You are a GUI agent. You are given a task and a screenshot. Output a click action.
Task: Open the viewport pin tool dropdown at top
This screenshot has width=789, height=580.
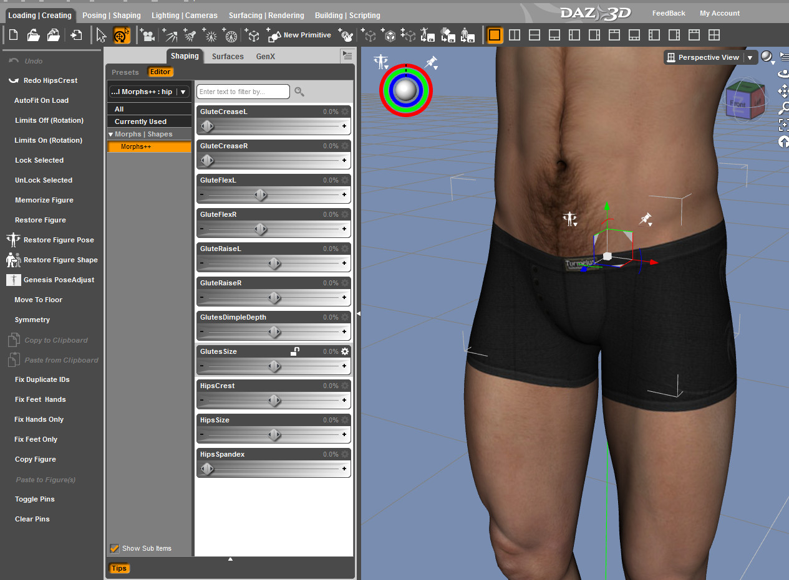point(430,62)
